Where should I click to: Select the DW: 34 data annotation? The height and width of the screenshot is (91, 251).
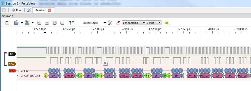click(69, 75)
